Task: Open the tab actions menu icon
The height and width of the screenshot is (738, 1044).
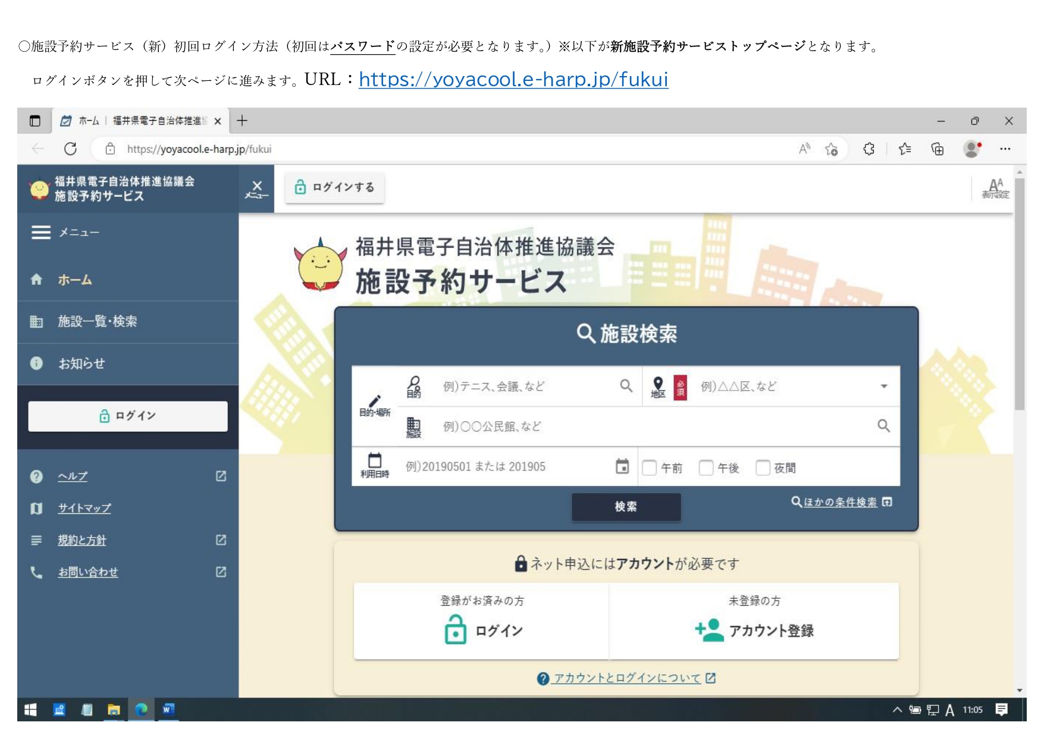Action: point(35,121)
